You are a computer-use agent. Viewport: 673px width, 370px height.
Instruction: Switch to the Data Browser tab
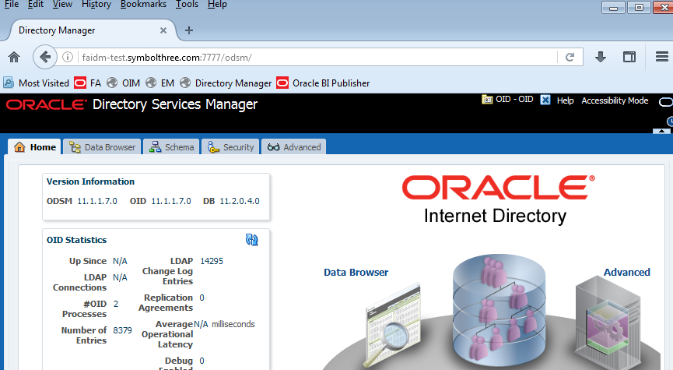point(102,147)
